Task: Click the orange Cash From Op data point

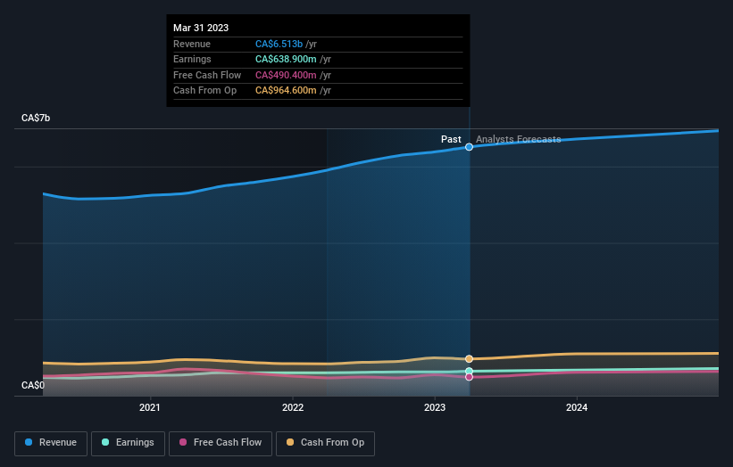Action: coord(469,359)
